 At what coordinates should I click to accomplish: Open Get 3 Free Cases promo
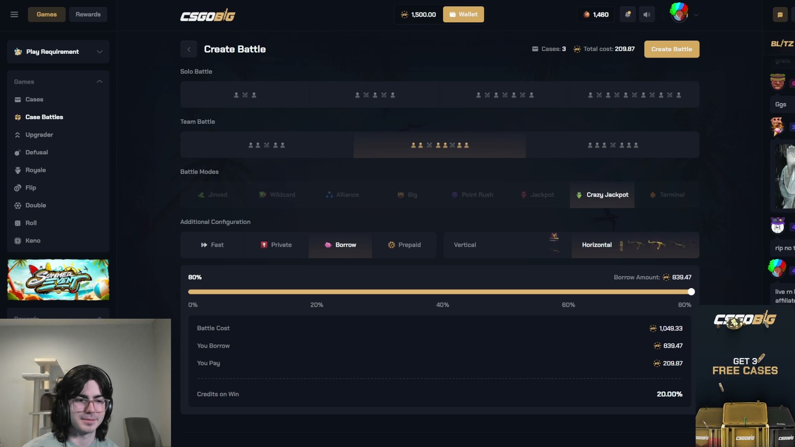(x=745, y=377)
